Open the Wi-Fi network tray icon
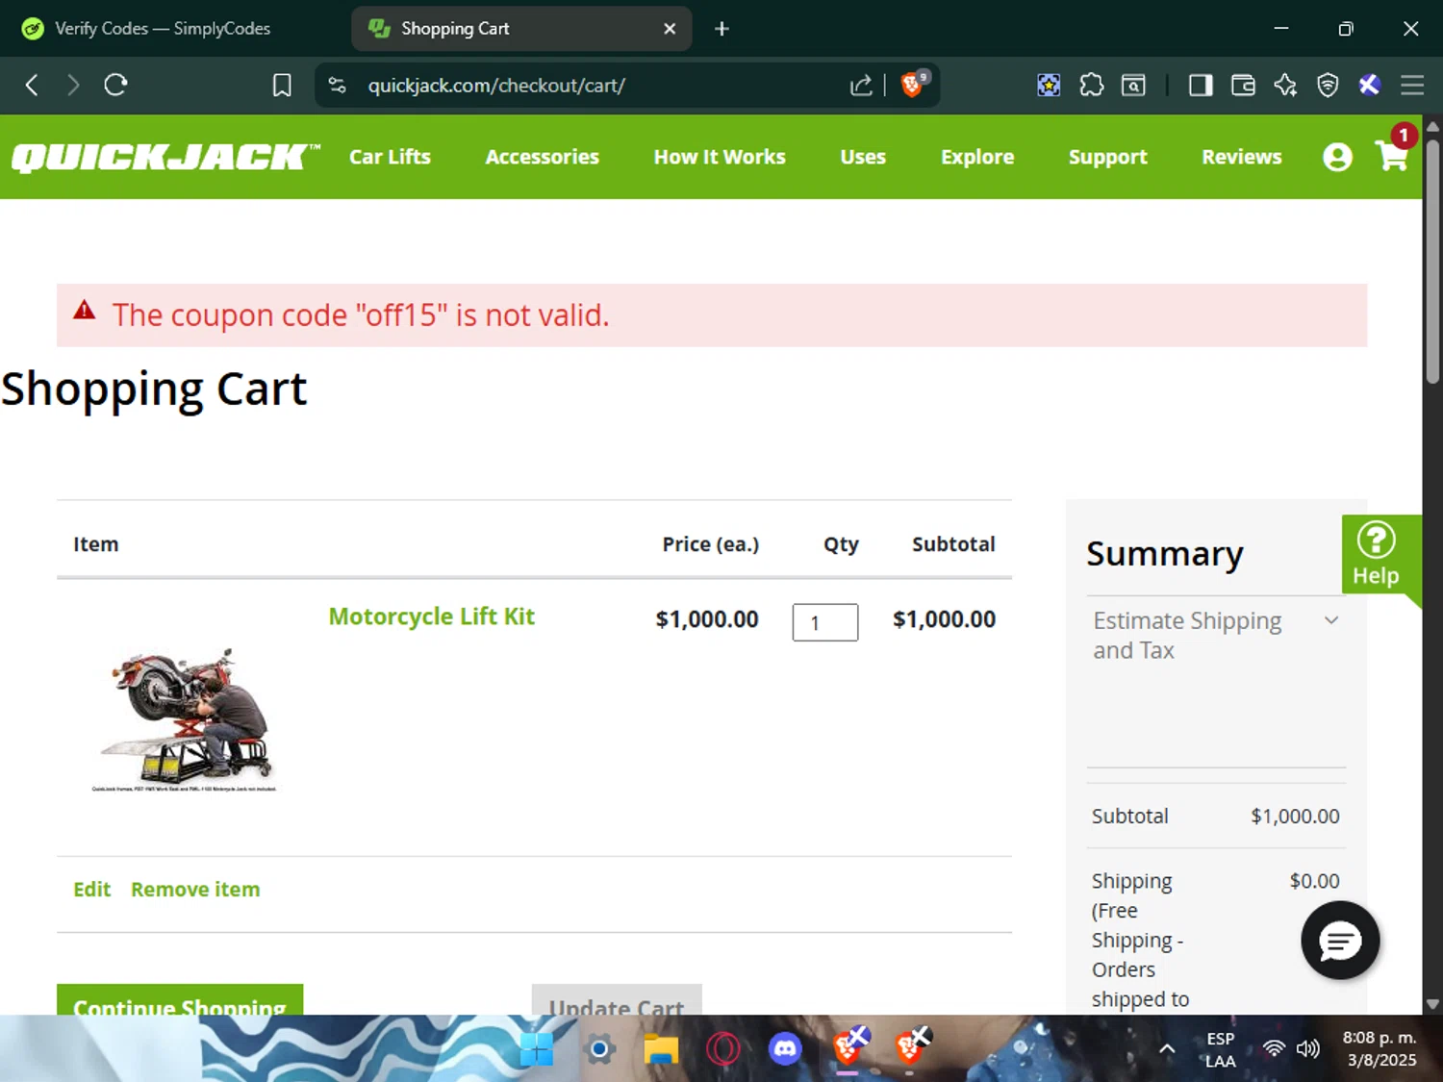Screen dimensions: 1443x1082 [x=1274, y=1048]
